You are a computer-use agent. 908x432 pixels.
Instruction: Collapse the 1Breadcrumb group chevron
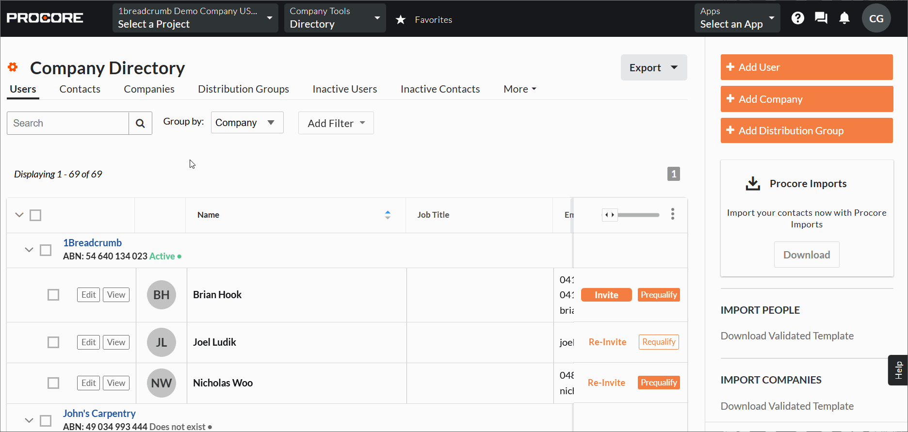click(x=29, y=250)
